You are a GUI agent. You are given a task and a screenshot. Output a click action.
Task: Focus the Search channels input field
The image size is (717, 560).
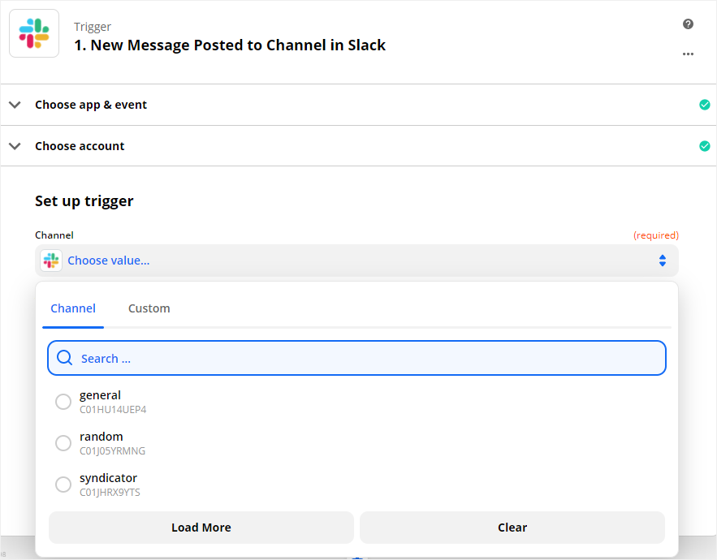click(356, 358)
